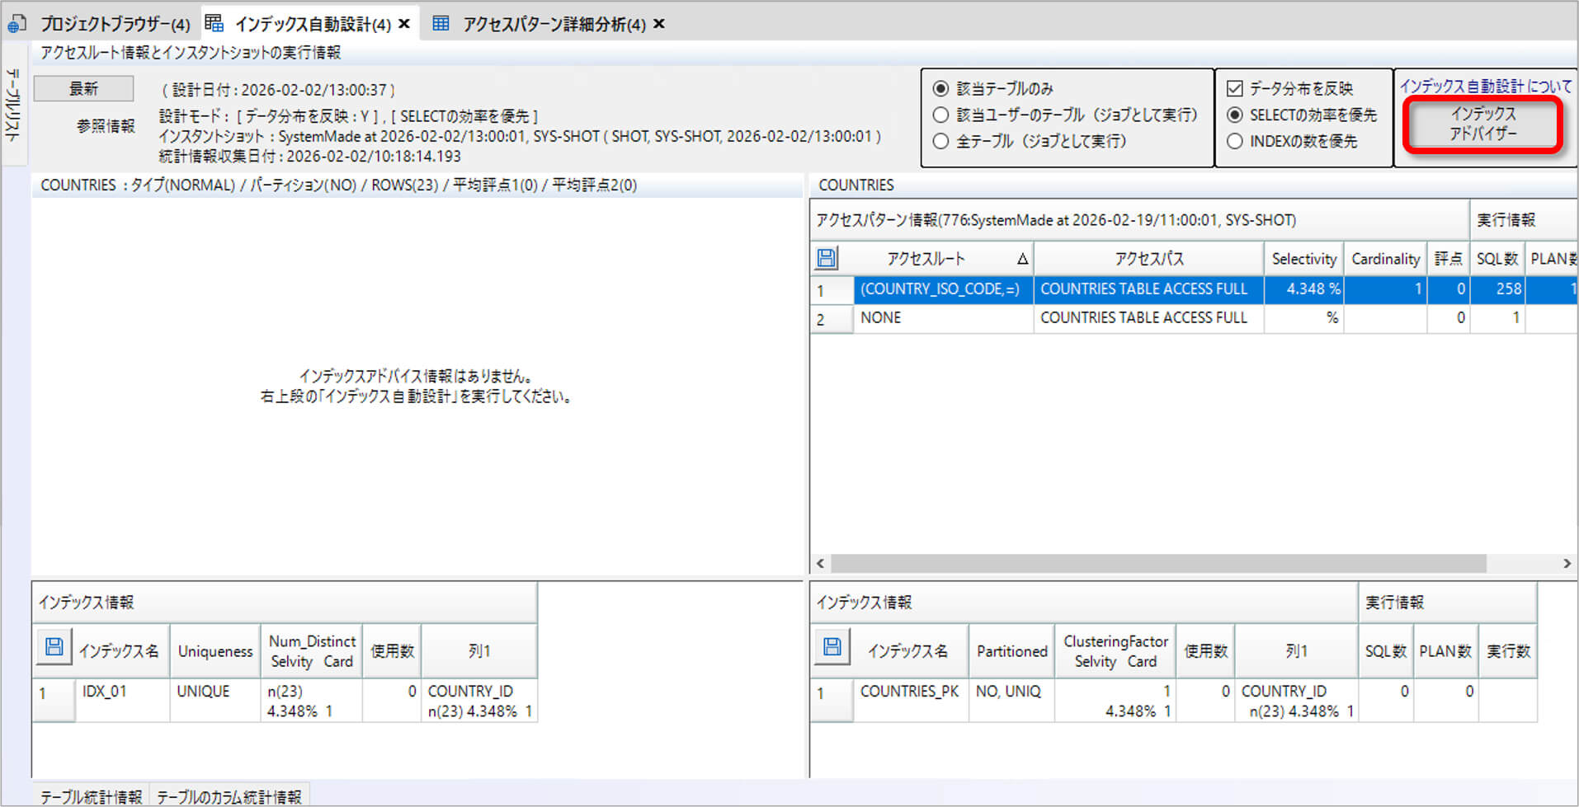Viewport: 1579px width, 807px height.
Task: Select the 該当テーブルのみ radio option
Action: [940, 88]
